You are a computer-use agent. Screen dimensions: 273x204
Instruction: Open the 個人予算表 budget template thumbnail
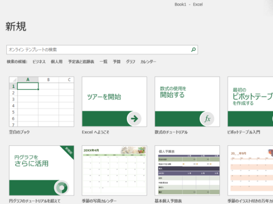click(x=187, y=171)
